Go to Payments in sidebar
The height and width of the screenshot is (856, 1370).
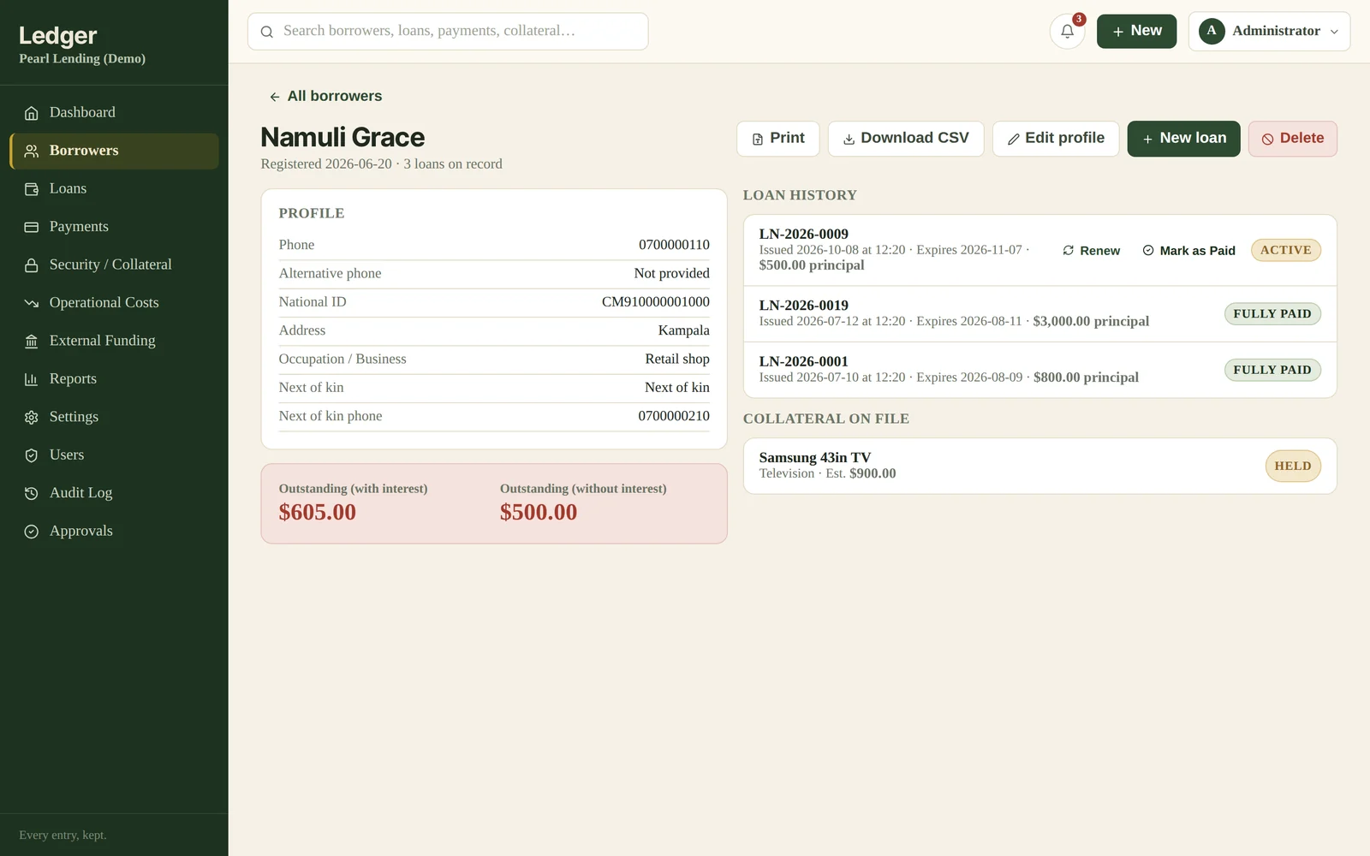(x=114, y=227)
